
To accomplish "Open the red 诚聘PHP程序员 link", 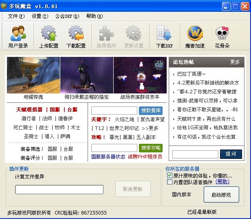I will click(x=145, y=157).
